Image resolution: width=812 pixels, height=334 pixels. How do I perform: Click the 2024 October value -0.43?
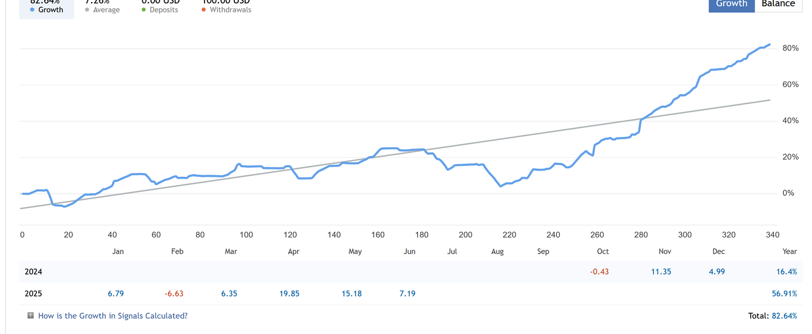pyautogui.click(x=599, y=272)
